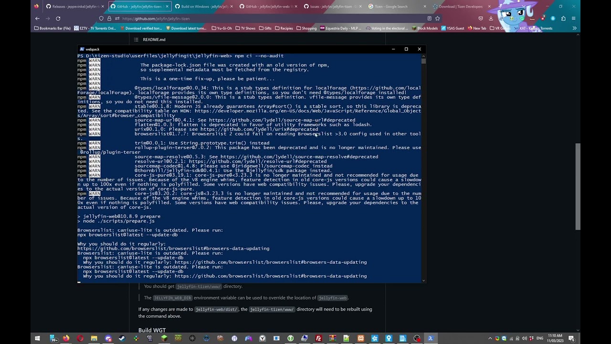Expand the bookmarks overflow chevron

tap(574, 28)
